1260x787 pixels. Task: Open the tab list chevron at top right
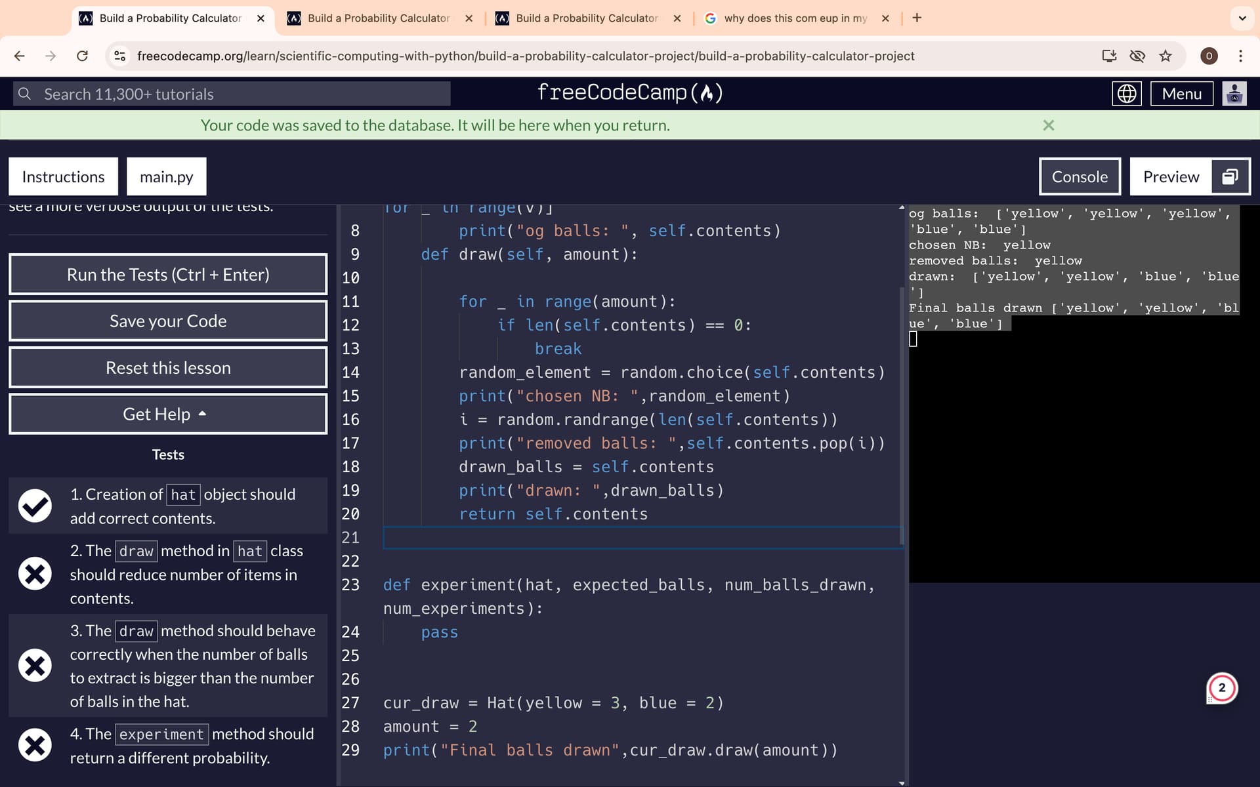1242,18
